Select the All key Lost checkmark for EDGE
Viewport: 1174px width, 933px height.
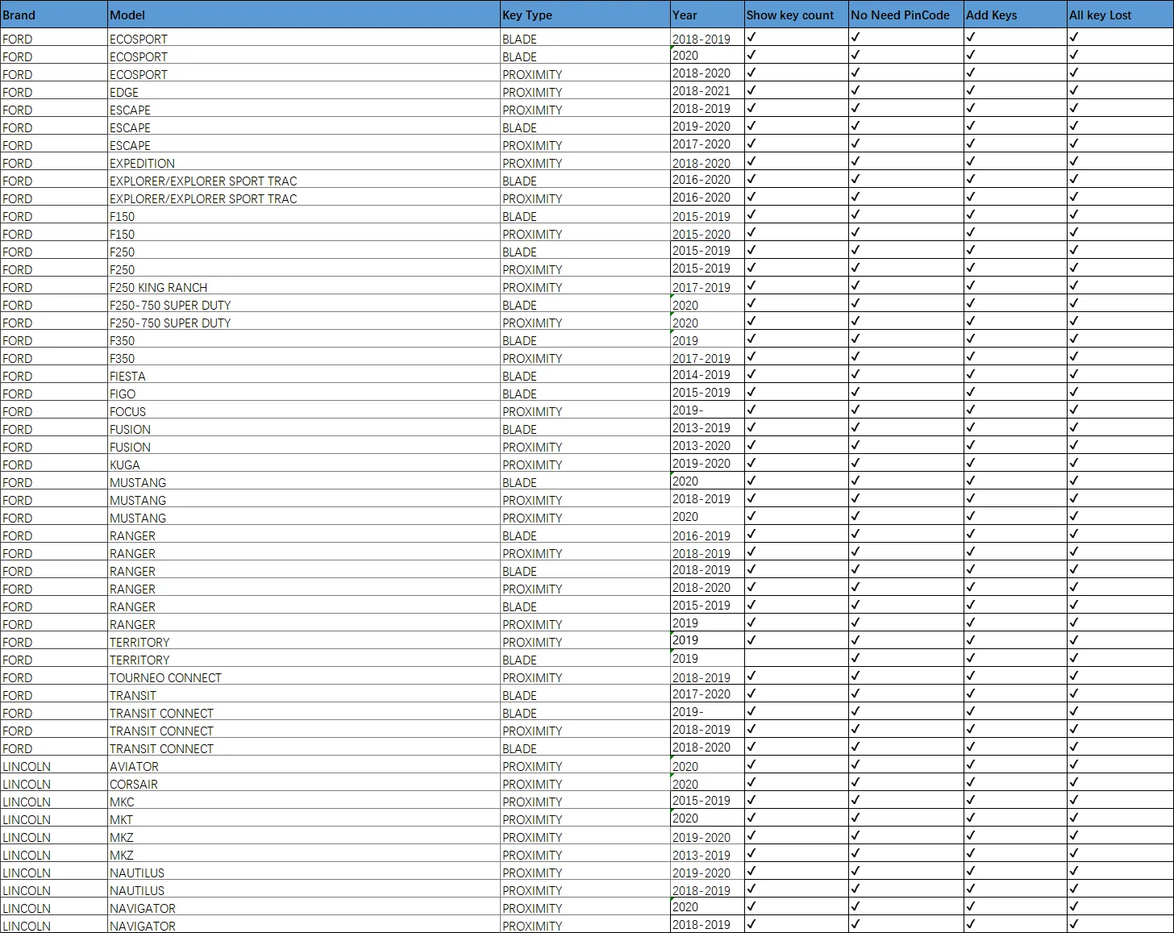tap(1074, 90)
